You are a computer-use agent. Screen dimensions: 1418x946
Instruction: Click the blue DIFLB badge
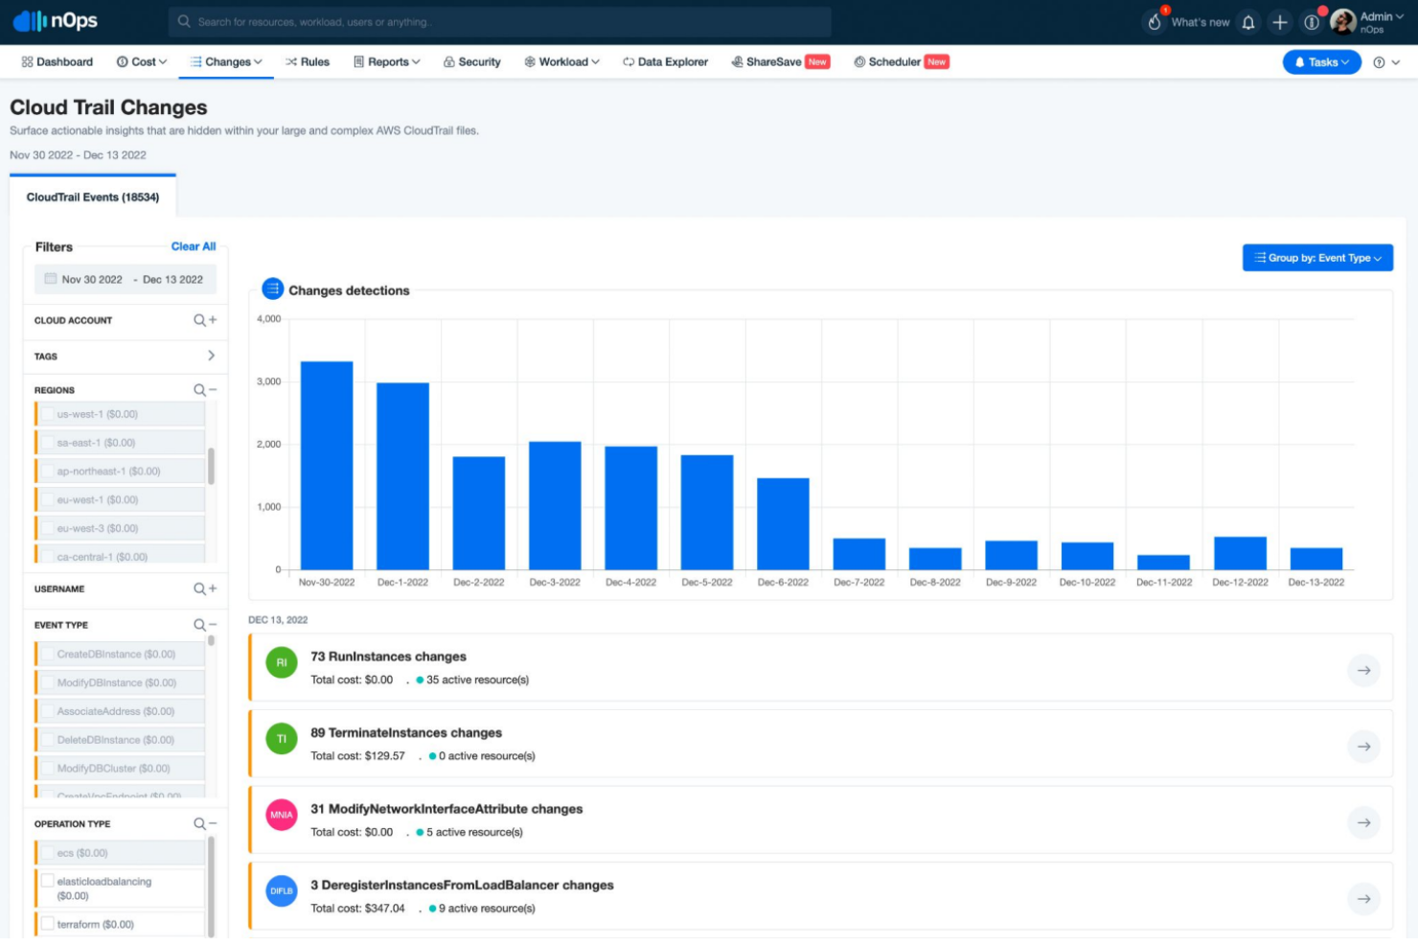point(282,891)
